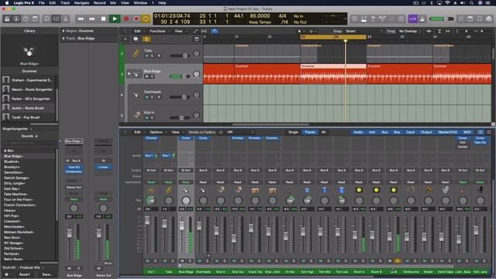Toggle the MIDI channel filter in mixer
The image size is (496, 279).
[x=467, y=133]
